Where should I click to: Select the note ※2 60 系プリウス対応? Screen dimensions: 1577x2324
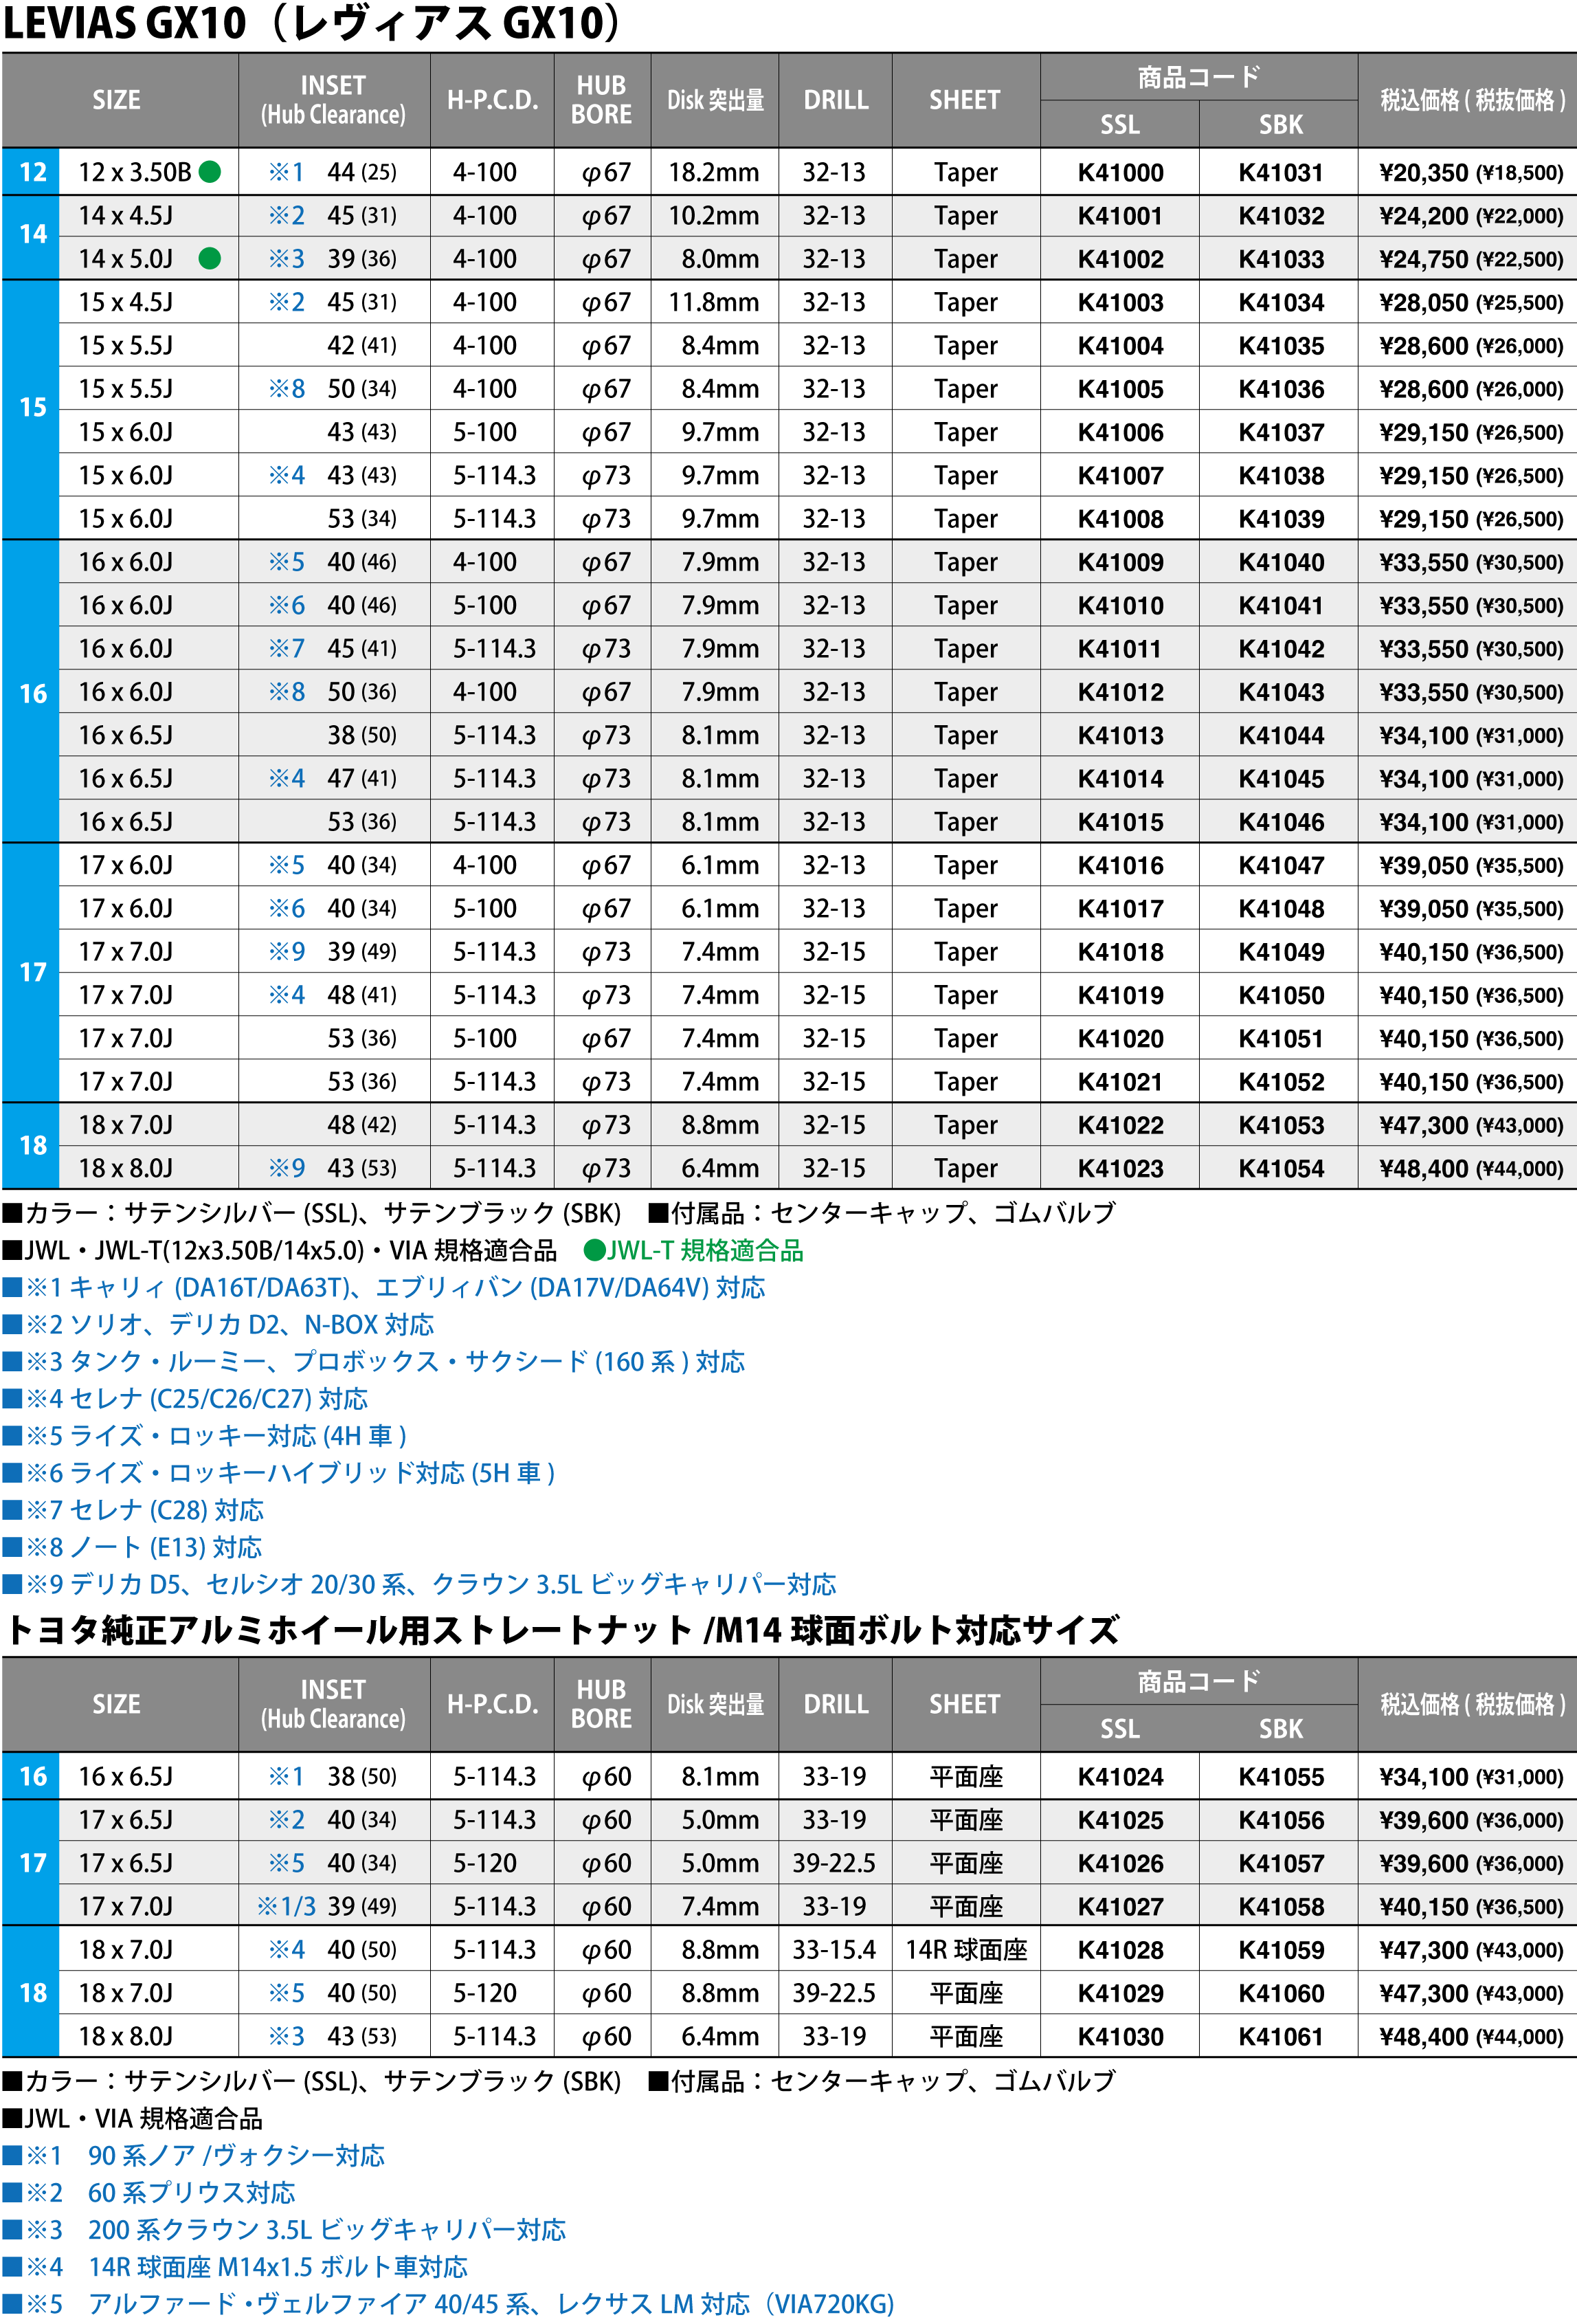149,2192
